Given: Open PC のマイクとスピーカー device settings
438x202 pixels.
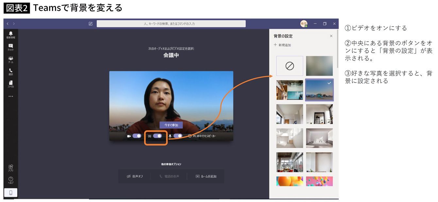Looking at the screenshot, I should [x=202, y=136].
